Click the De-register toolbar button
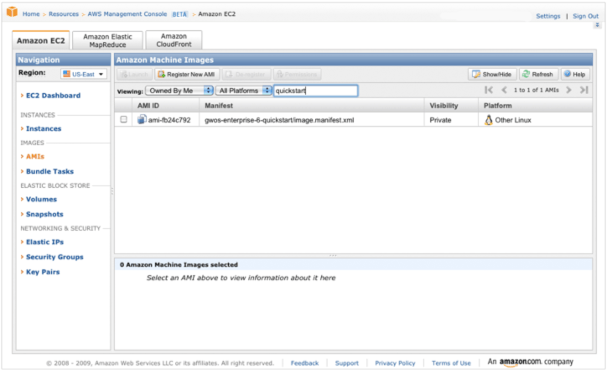 click(x=246, y=74)
